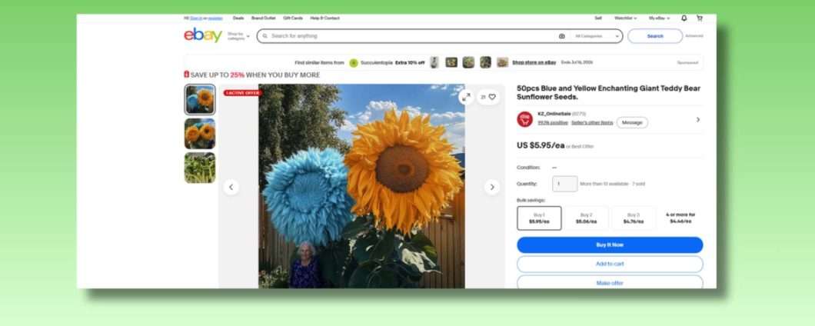
Task: Open the seller's positive feedback link
Action: 553,123
